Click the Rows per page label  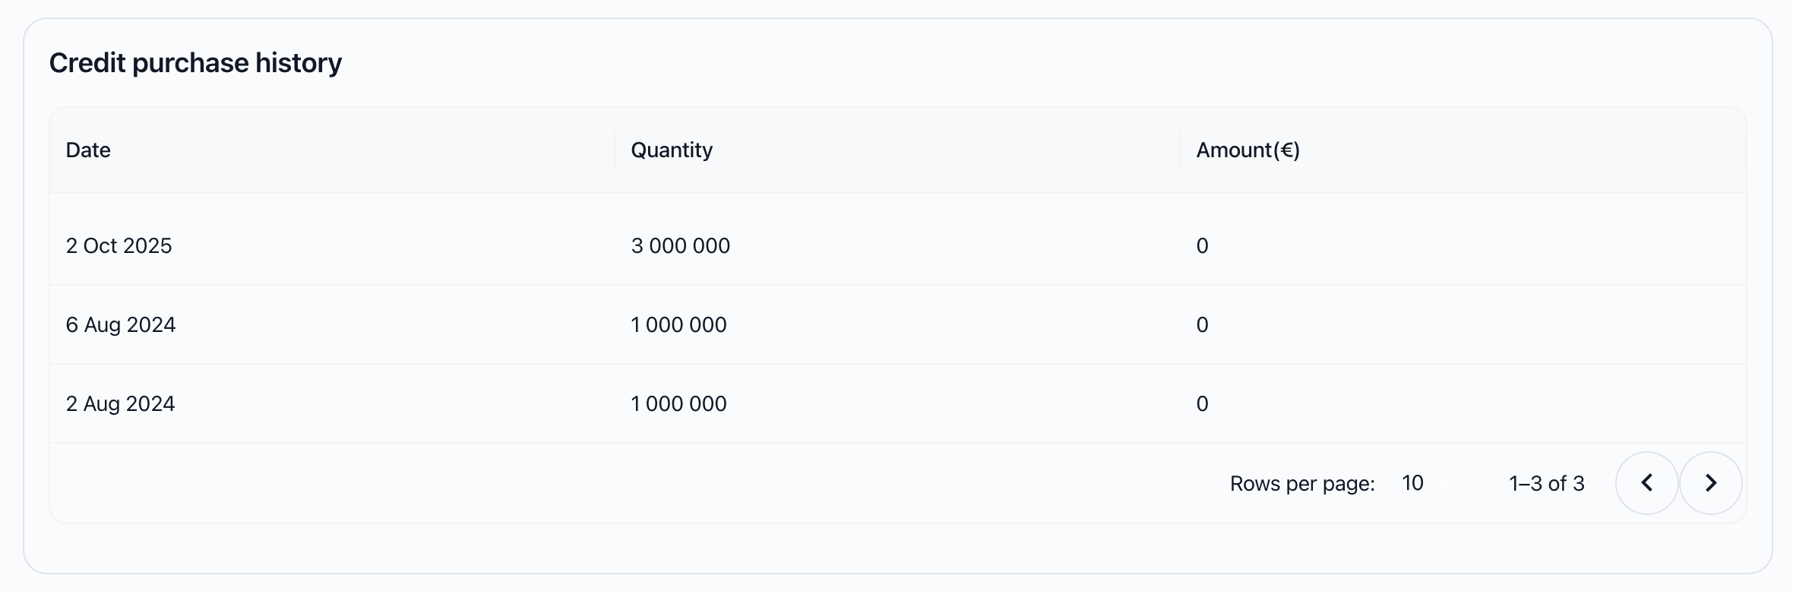[x=1302, y=484]
